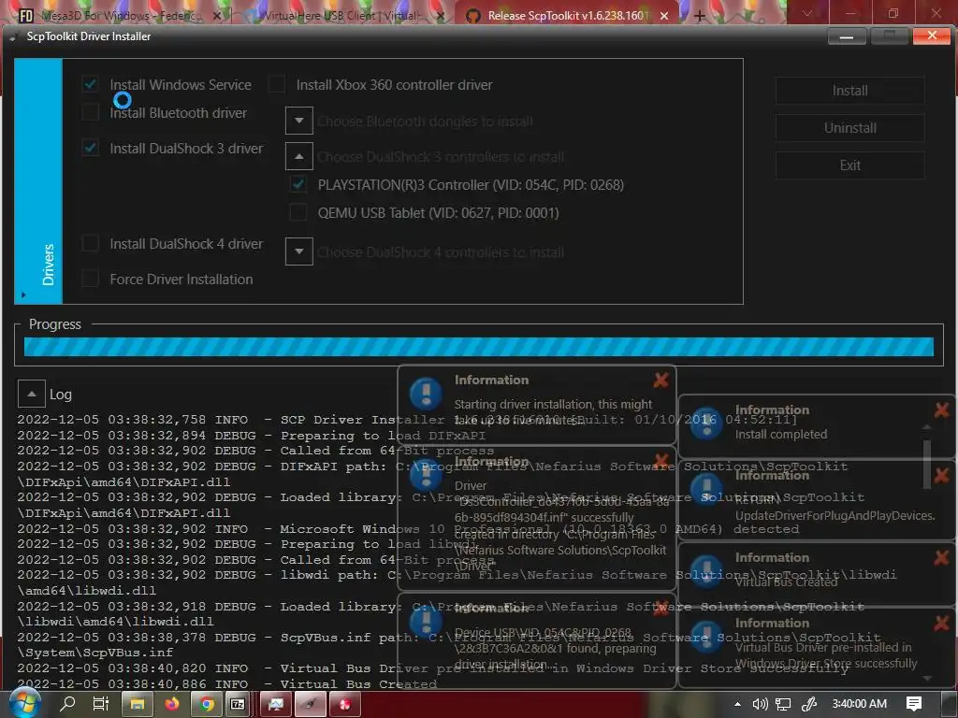Viewport: 958px width, 718px height.
Task: Open the volume control in system tray
Action: pyautogui.click(x=760, y=704)
